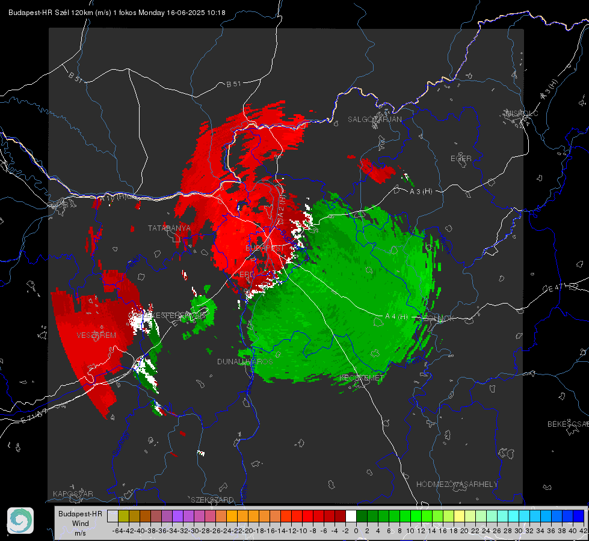589x541 pixels.
Task: Click the radar title with date 16-06-2025 10:18
Action: (x=117, y=13)
